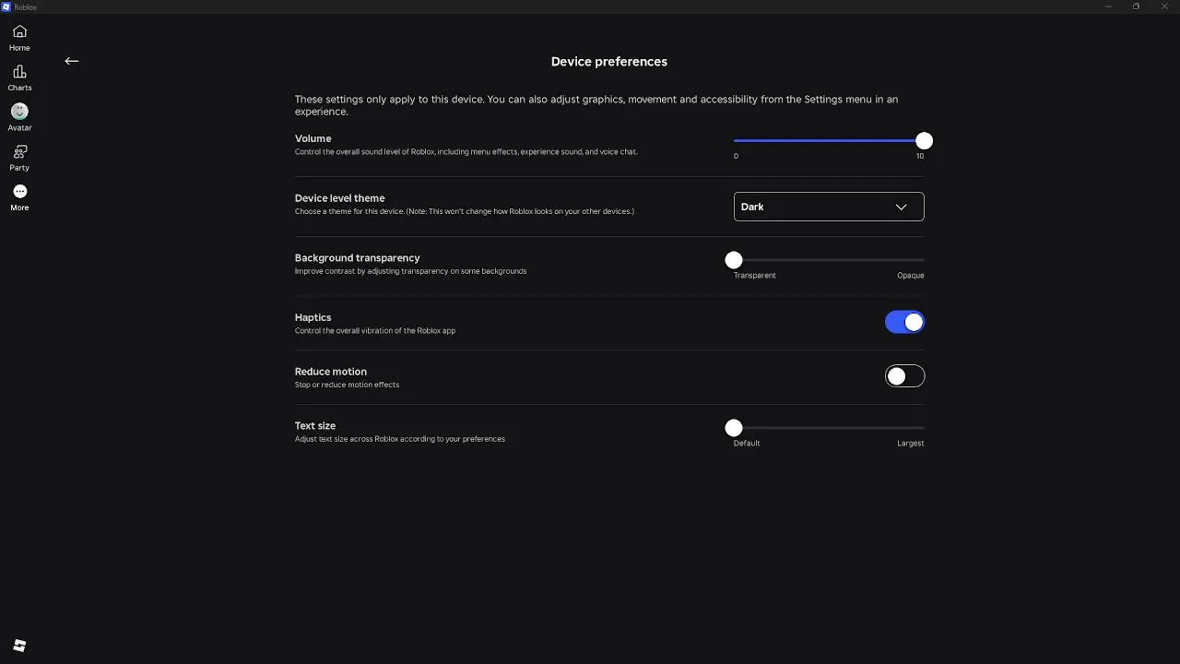Open the Home icon in sidebar
Image resolution: width=1180 pixels, height=664 pixels.
tap(19, 31)
